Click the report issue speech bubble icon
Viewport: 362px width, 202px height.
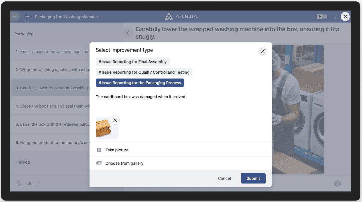337,184
